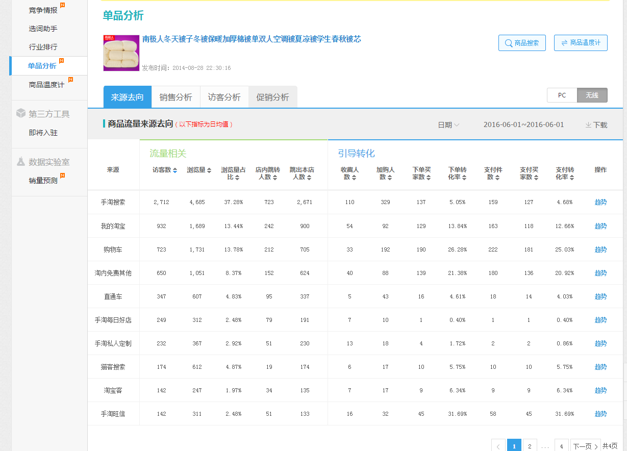
Task: Open the 促销分析 tab
Action: tap(272, 97)
